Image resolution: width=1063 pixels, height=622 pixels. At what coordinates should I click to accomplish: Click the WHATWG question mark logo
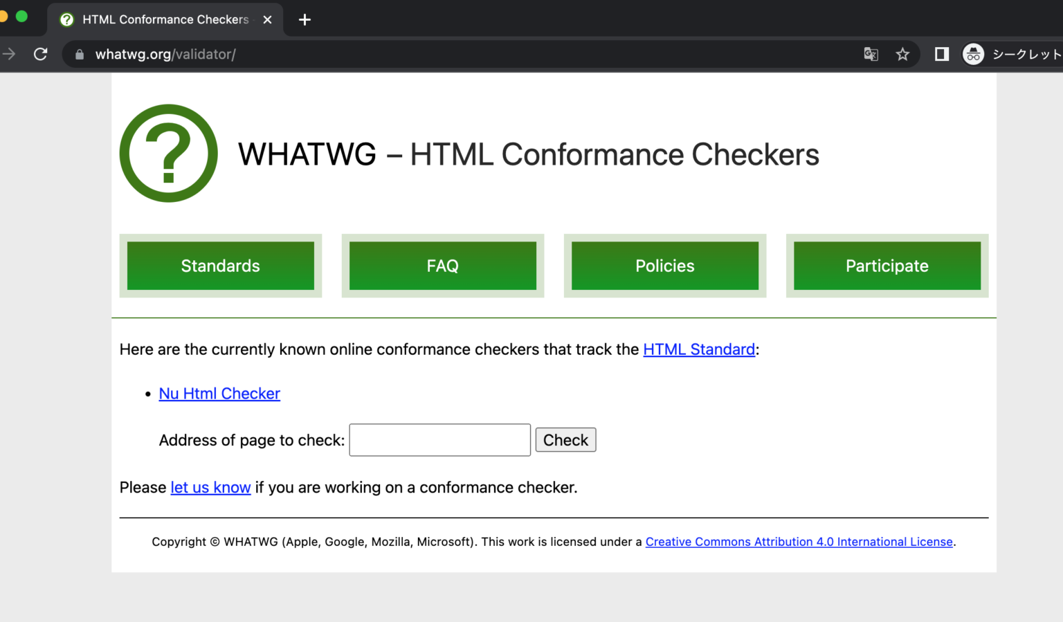coord(168,154)
